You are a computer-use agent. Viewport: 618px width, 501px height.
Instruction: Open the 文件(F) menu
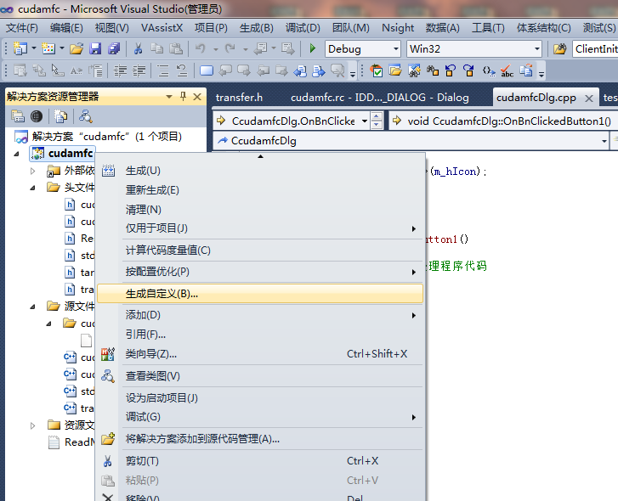tap(22, 28)
